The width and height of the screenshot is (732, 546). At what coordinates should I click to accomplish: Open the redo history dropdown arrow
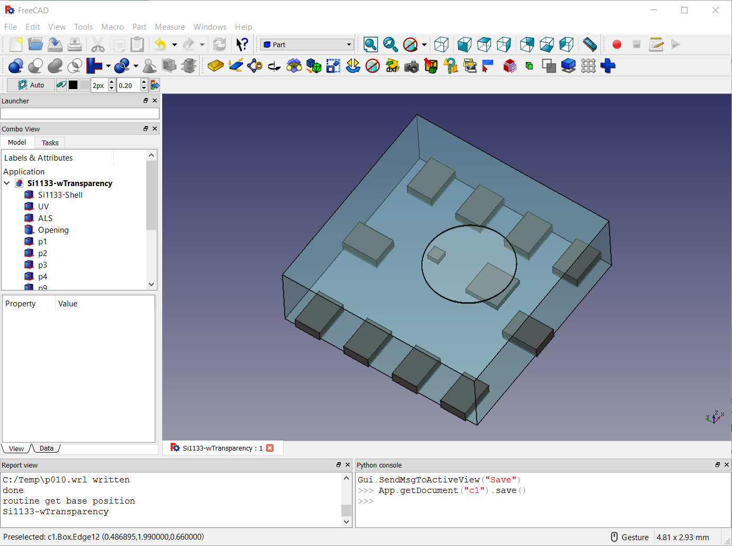[202, 45]
